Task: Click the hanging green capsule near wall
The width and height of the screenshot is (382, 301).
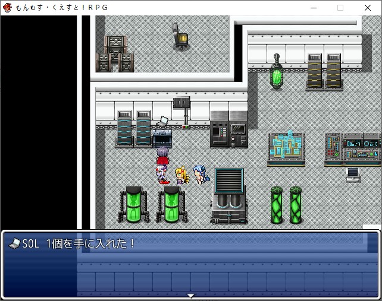Action: 277,72
